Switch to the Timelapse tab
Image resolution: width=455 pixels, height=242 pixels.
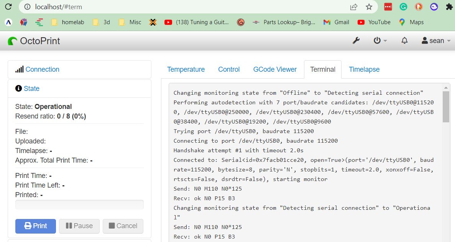click(x=364, y=69)
